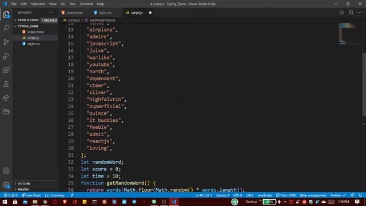Click the feedback icon in status bar
The image size is (366, 206).
352,195
